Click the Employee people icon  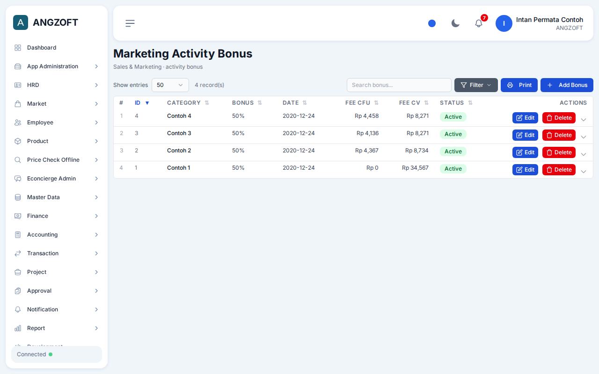point(18,122)
